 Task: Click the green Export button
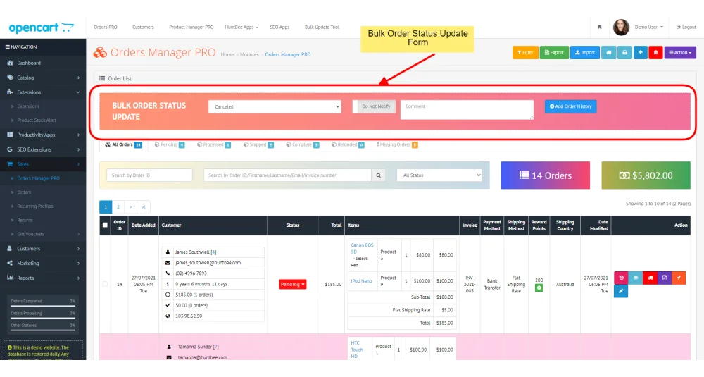click(554, 53)
